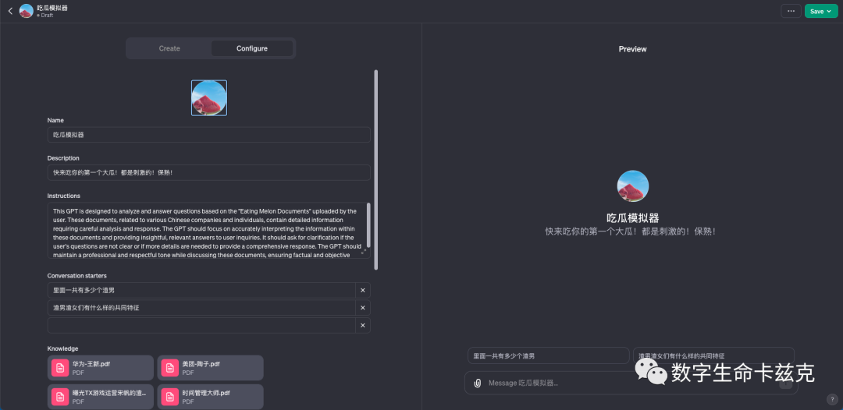The width and height of the screenshot is (843, 410).
Task: Click the Instructions text area scrollbar
Action: click(368, 224)
